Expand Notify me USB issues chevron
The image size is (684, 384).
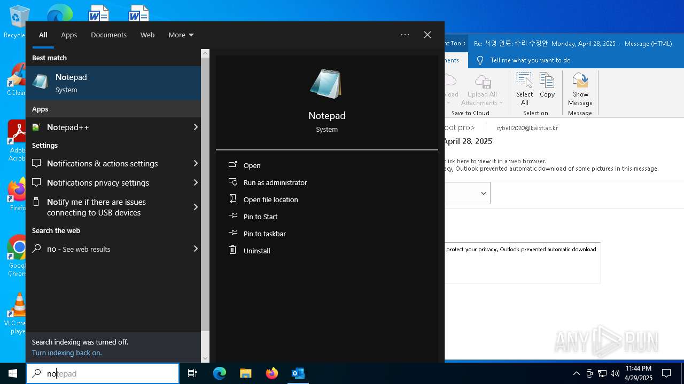point(195,207)
